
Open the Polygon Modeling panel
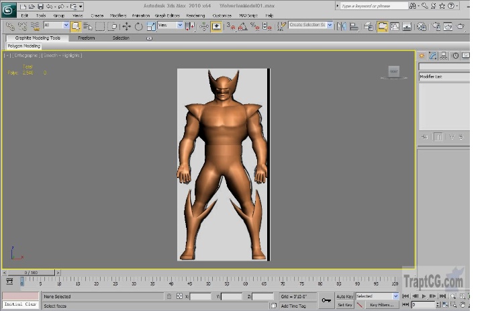click(x=24, y=46)
